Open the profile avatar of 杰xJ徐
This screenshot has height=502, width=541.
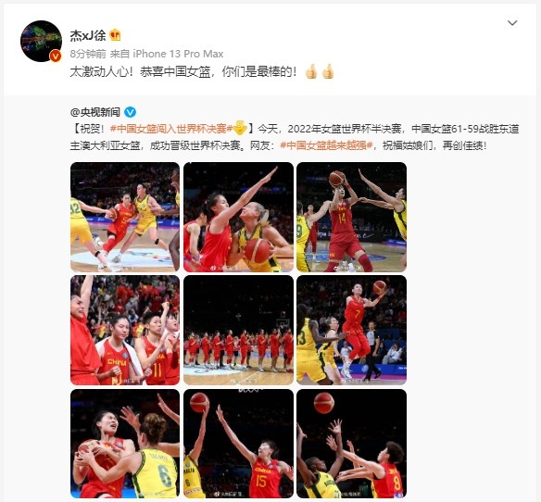[x=41, y=41]
